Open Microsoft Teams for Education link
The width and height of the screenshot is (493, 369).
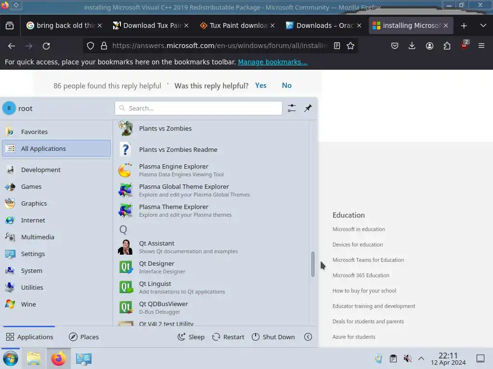click(x=368, y=260)
